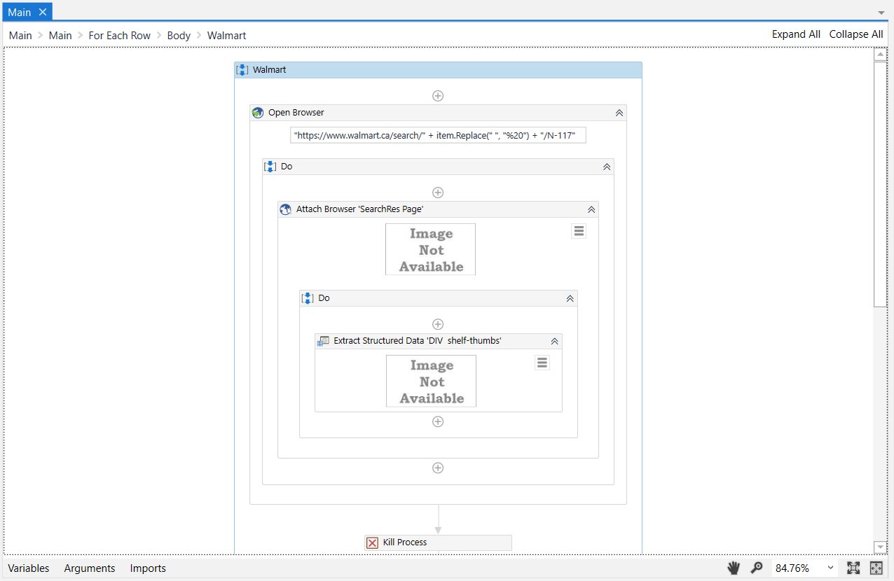Click the outer Do sequence icon
This screenshot has height=581, width=894.
click(x=270, y=167)
